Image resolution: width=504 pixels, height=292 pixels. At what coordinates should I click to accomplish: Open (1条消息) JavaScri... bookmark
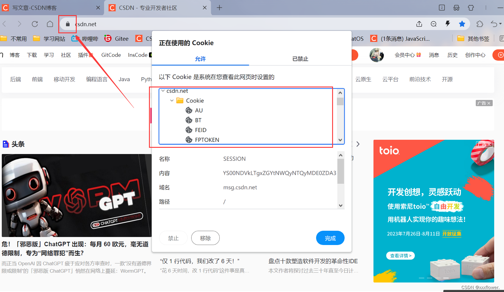pos(400,39)
